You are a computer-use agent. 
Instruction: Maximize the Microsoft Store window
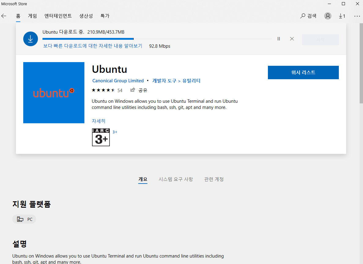[343, 4]
